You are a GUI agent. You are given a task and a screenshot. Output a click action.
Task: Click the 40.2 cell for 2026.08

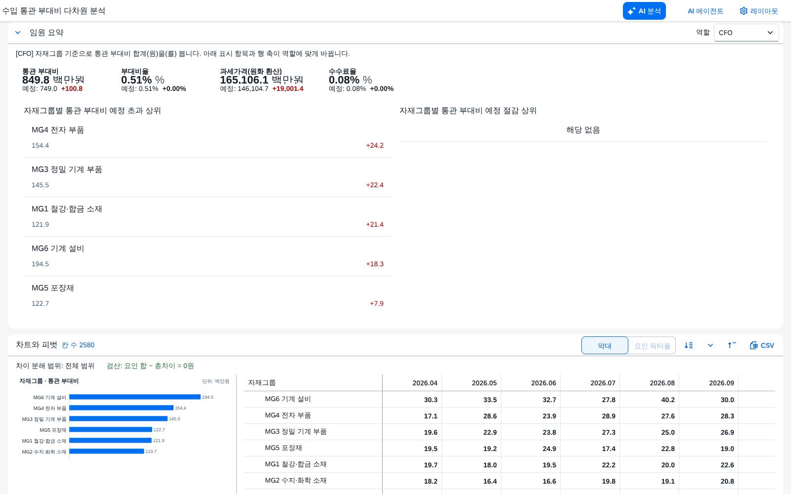click(x=650, y=399)
